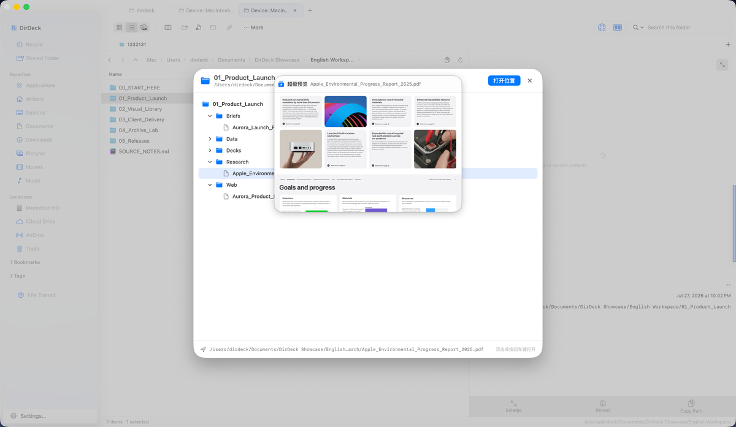Close the 01_Product_Launch dialog
Screen dimensions: 736x427
click(x=530, y=81)
